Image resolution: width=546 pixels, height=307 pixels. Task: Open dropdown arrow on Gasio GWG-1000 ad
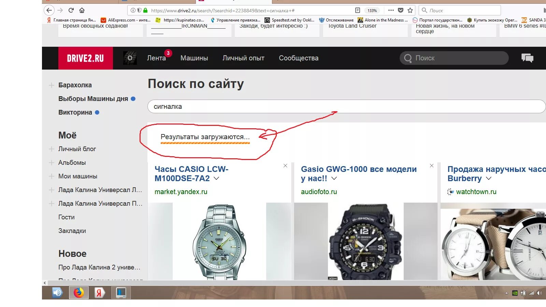[x=334, y=178]
